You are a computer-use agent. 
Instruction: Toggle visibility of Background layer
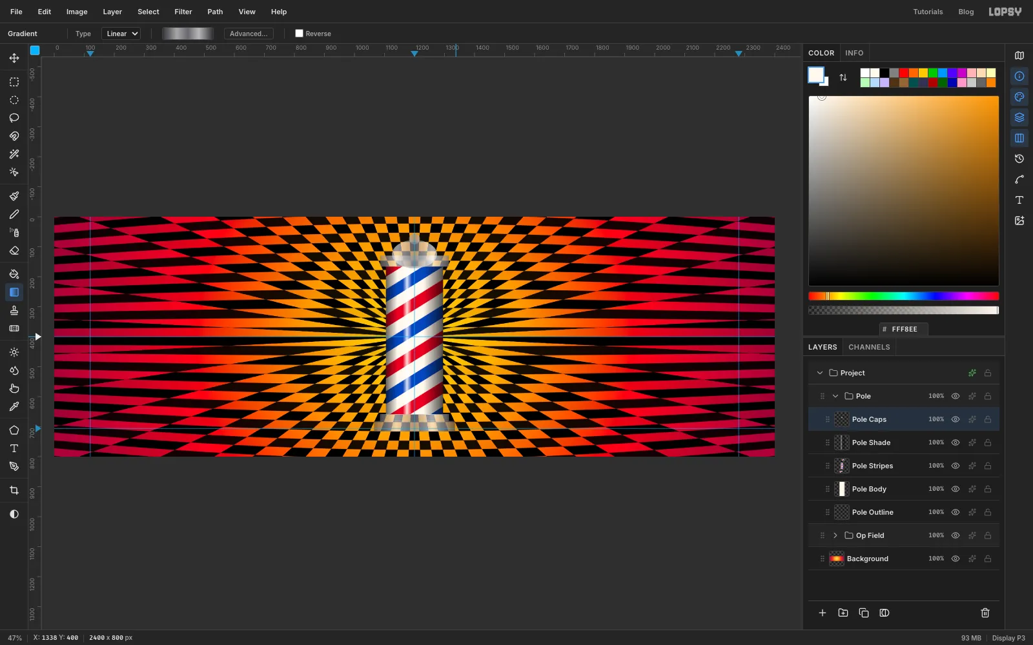coord(956,559)
